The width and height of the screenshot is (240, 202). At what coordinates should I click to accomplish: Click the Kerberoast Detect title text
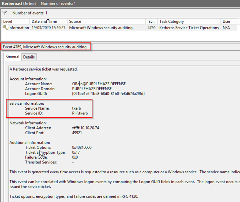coord(19,3)
